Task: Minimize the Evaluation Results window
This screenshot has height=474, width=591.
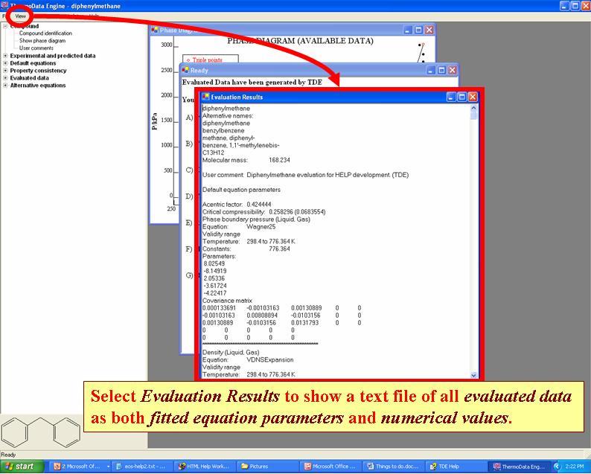Action: coord(451,97)
